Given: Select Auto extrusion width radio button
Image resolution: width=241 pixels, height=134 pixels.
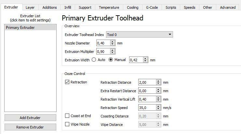Looking at the screenshot, I should 94,60.
